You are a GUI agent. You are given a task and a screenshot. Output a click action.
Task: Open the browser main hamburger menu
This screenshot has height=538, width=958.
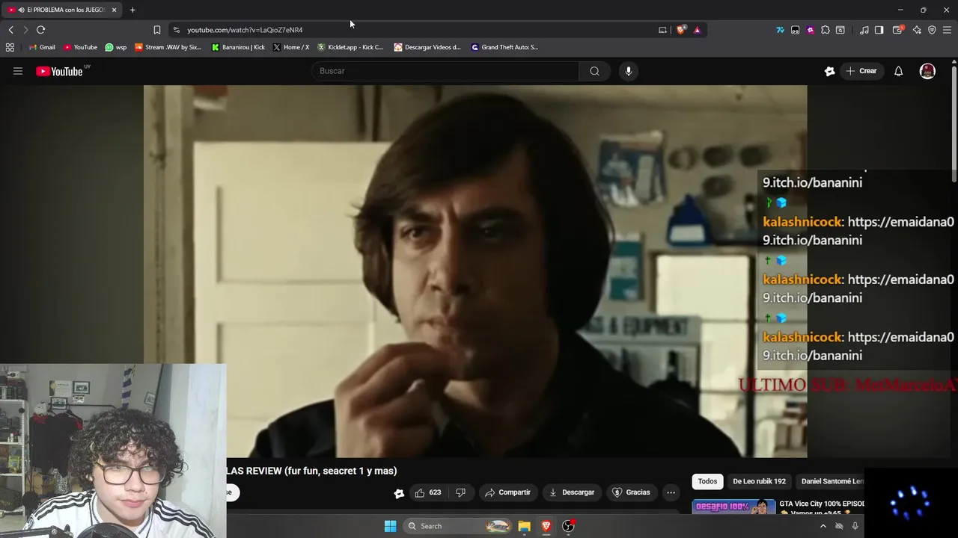(x=947, y=30)
